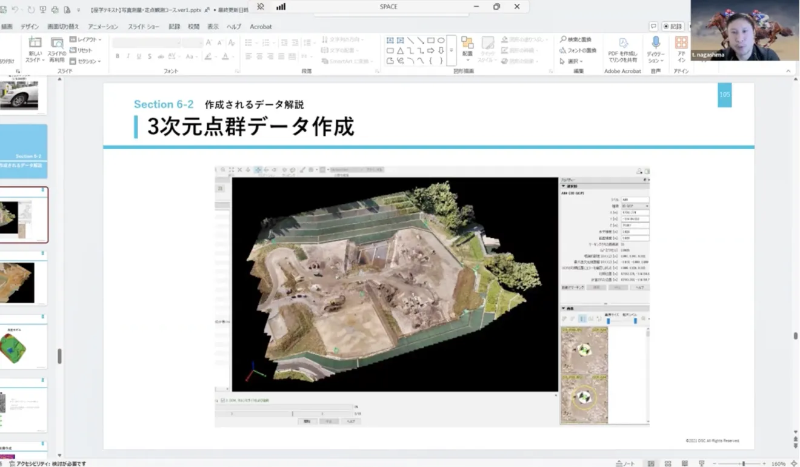The image size is (800, 467).
Task: Click the New Slide (新しいスライド) icon
Action: tap(35, 44)
